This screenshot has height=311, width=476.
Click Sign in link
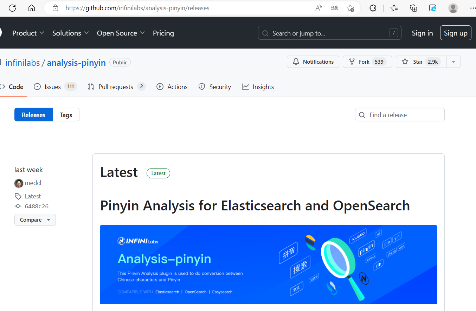pyautogui.click(x=422, y=33)
